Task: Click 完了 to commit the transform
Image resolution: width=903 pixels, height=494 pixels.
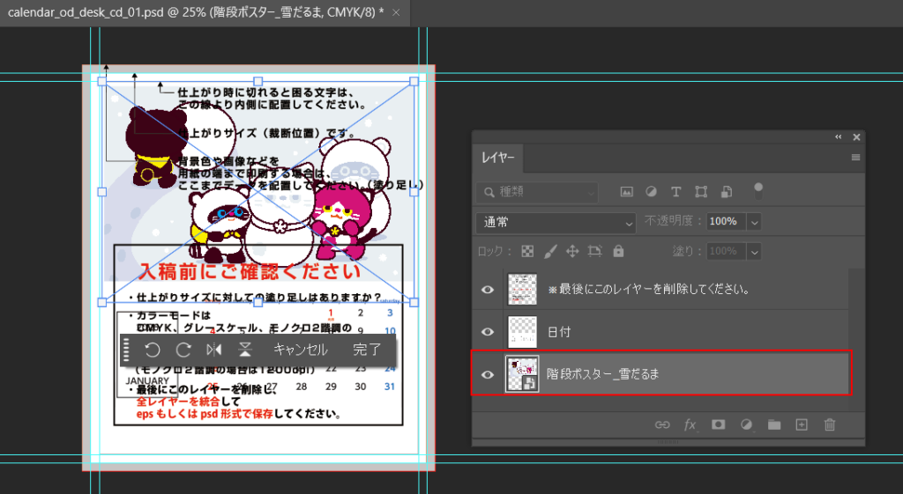Action: click(367, 350)
